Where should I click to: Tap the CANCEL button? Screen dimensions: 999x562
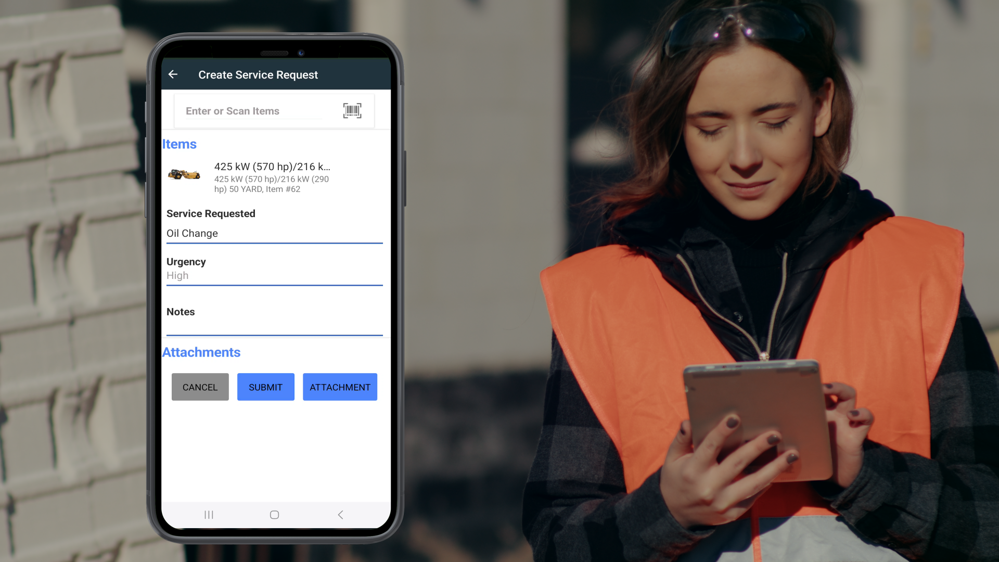click(x=200, y=387)
